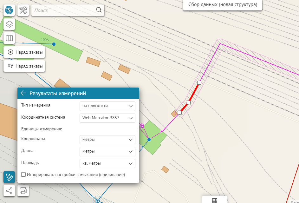Open length units dropdown
This screenshot has width=299, height=203.
click(107, 152)
